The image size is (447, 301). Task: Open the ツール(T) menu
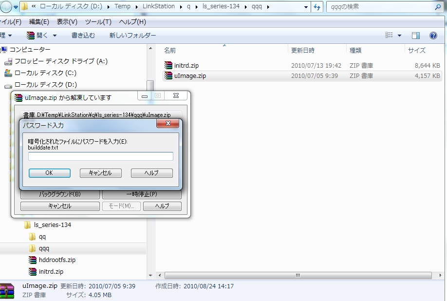tap(98, 22)
